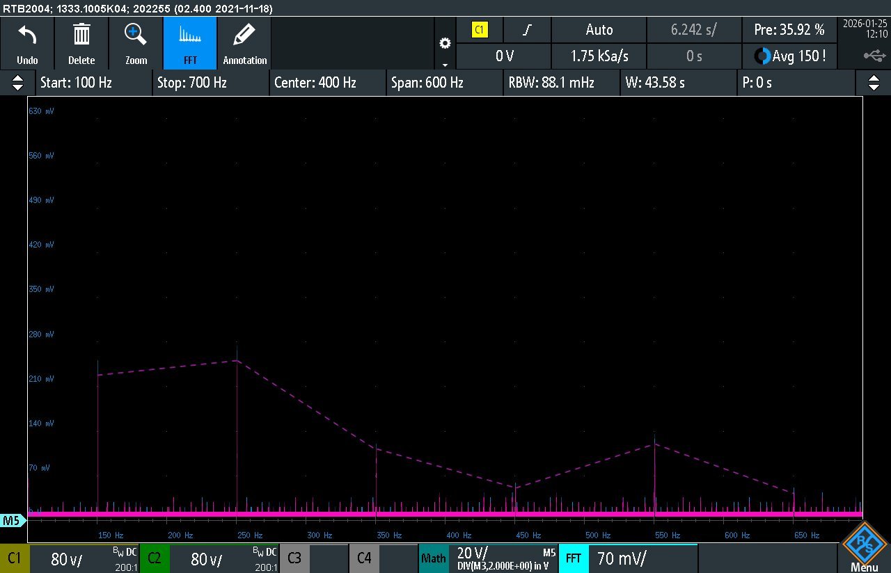The image size is (891, 573).
Task: Expand the right FFT parameter arrows
Action: click(x=874, y=83)
